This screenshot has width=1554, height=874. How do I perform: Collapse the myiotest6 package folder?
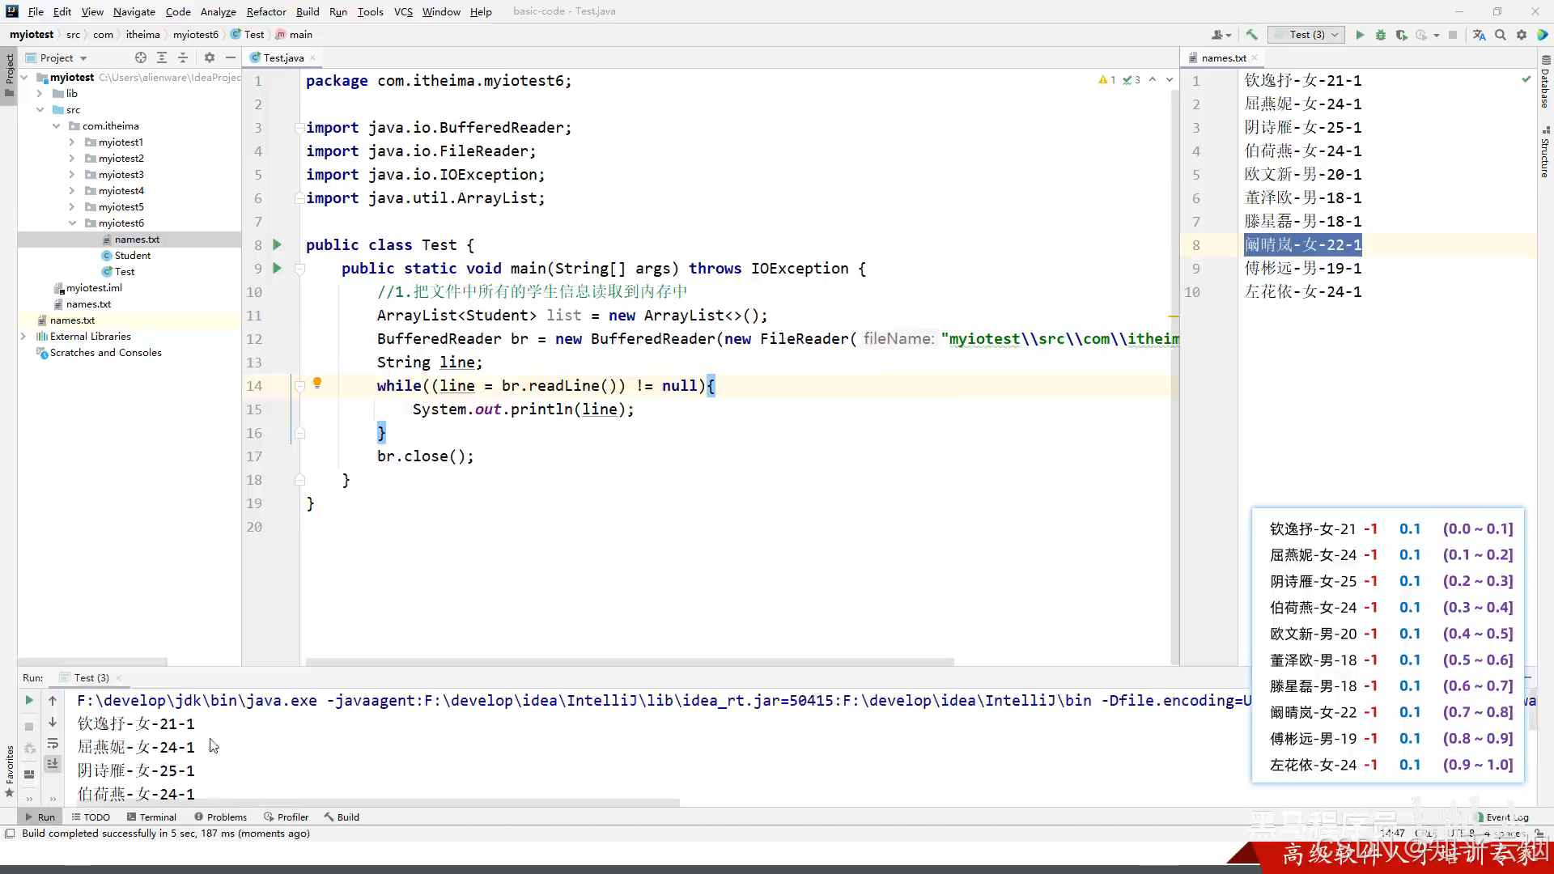click(x=72, y=223)
